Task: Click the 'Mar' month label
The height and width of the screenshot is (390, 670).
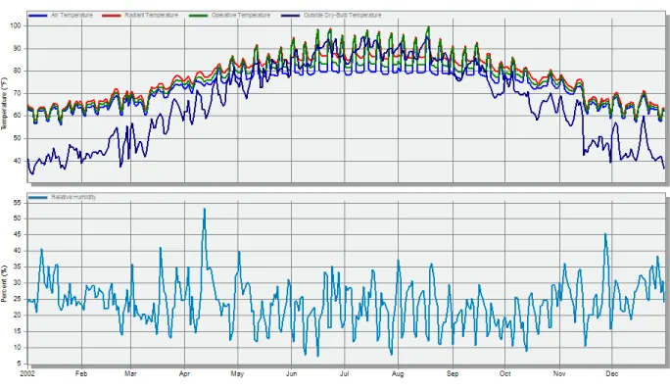Action: [x=130, y=373]
